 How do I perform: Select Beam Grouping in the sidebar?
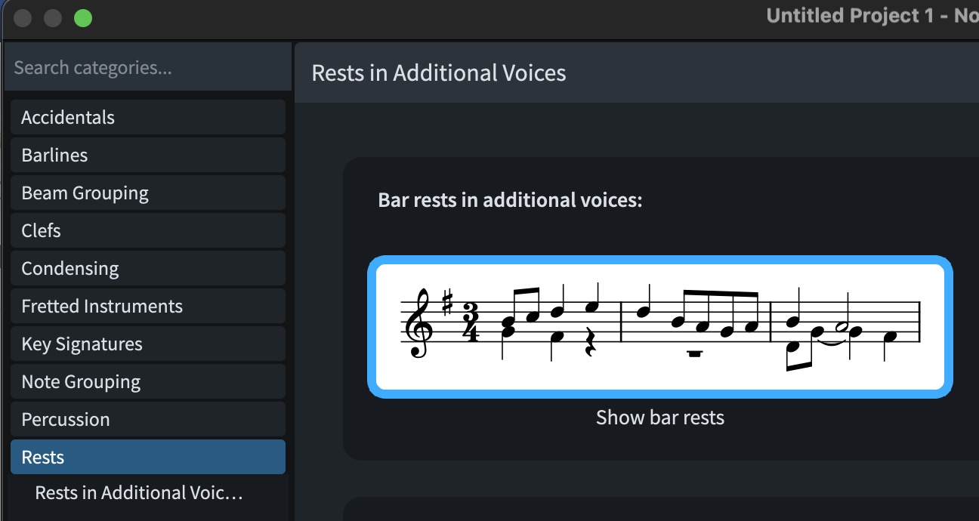pos(148,193)
